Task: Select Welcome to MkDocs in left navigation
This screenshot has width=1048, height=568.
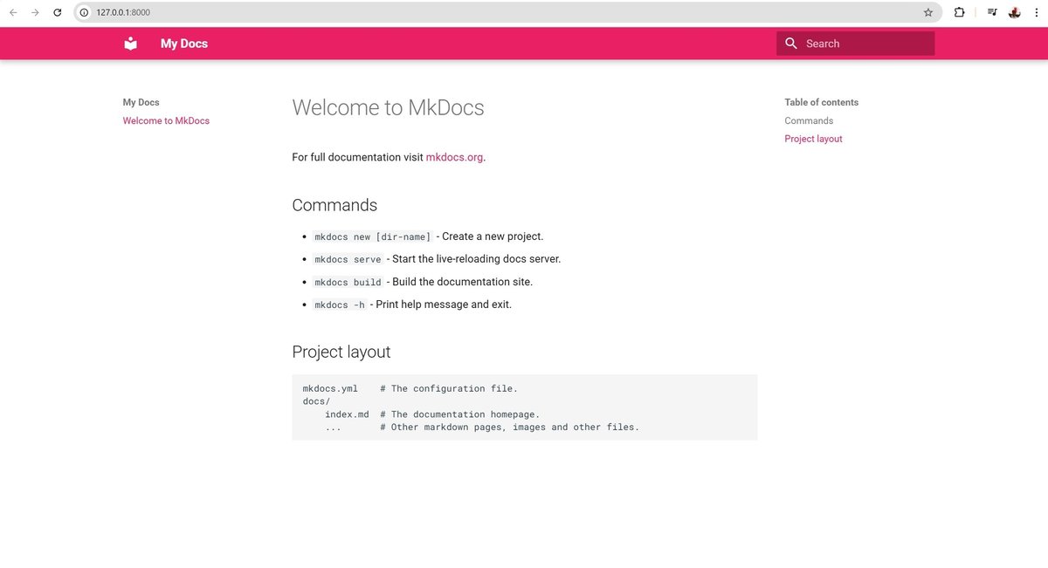Action: pyautogui.click(x=166, y=121)
